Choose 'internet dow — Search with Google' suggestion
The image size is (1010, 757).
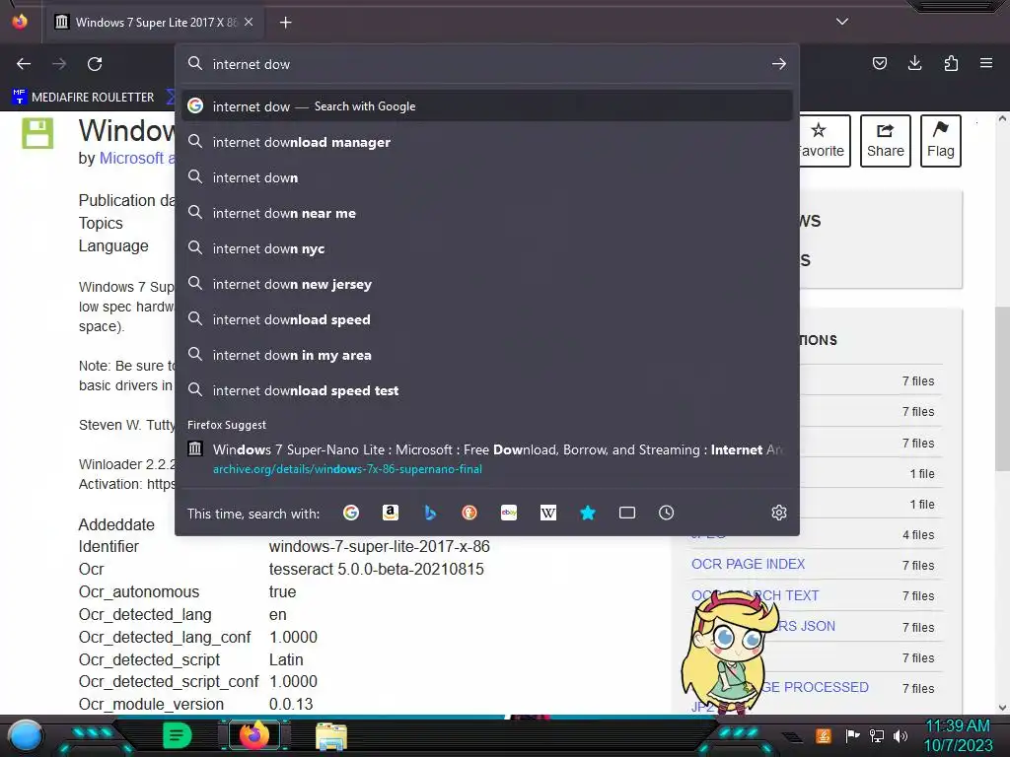[x=487, y=106]
